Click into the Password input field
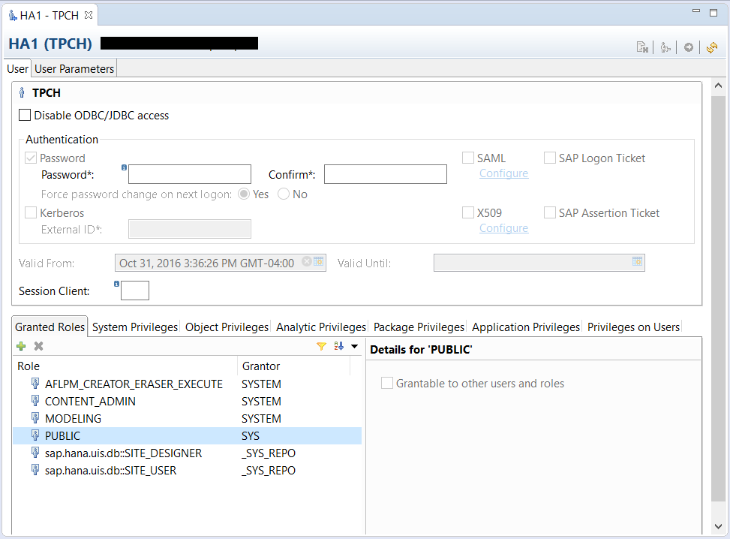The height and width of the screenshot is (539, 730). (190, 173)
